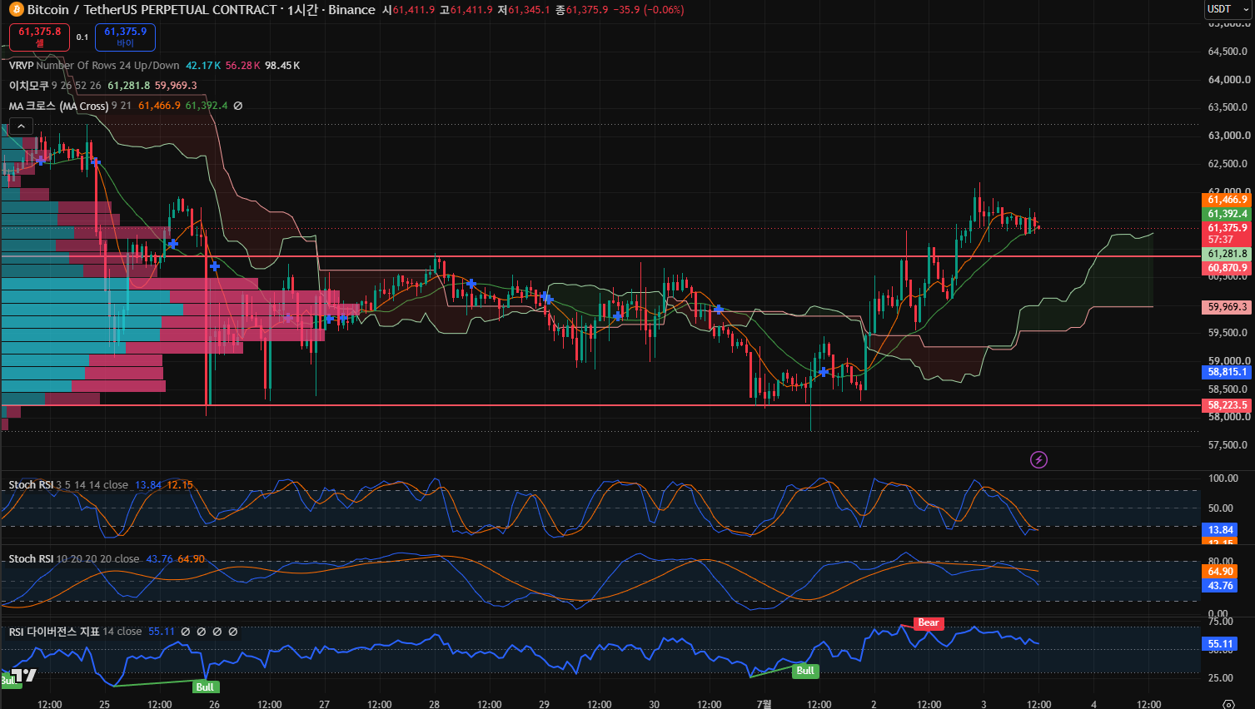The height and width of the screenshot is (709, 1255).
Task: Click the TradingView logo in corner
Action: (24, 675)
